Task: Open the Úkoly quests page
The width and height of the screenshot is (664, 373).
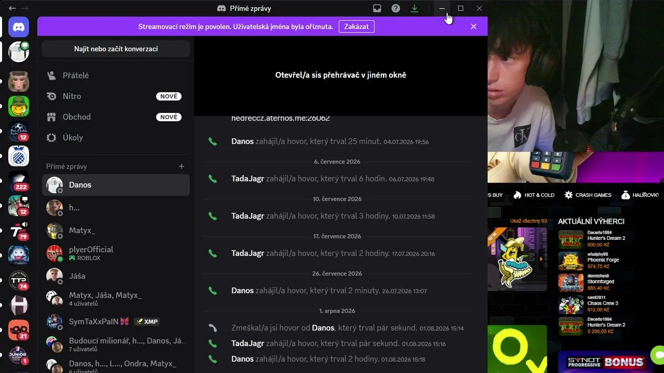Action: point(116,138)
